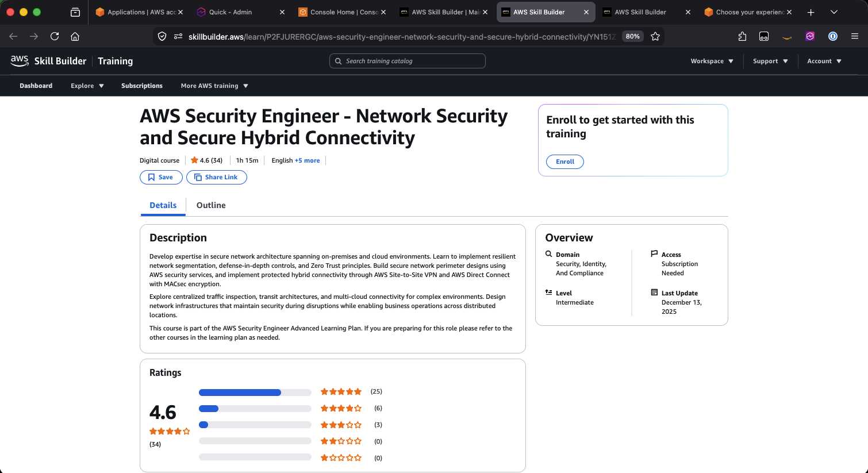This screenshot has height=473, width=868.
Task: Click the Enroll button
Action: pos(565,161)
